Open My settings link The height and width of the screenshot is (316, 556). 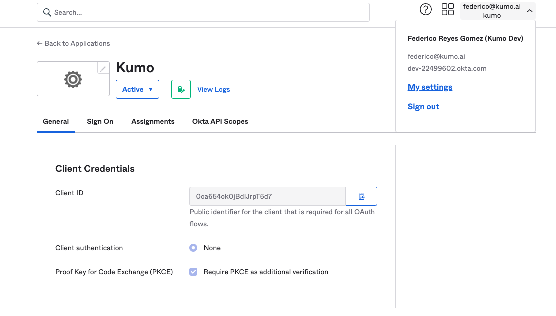430,87
